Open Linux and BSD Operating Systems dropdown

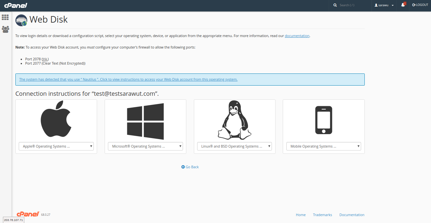235,146
